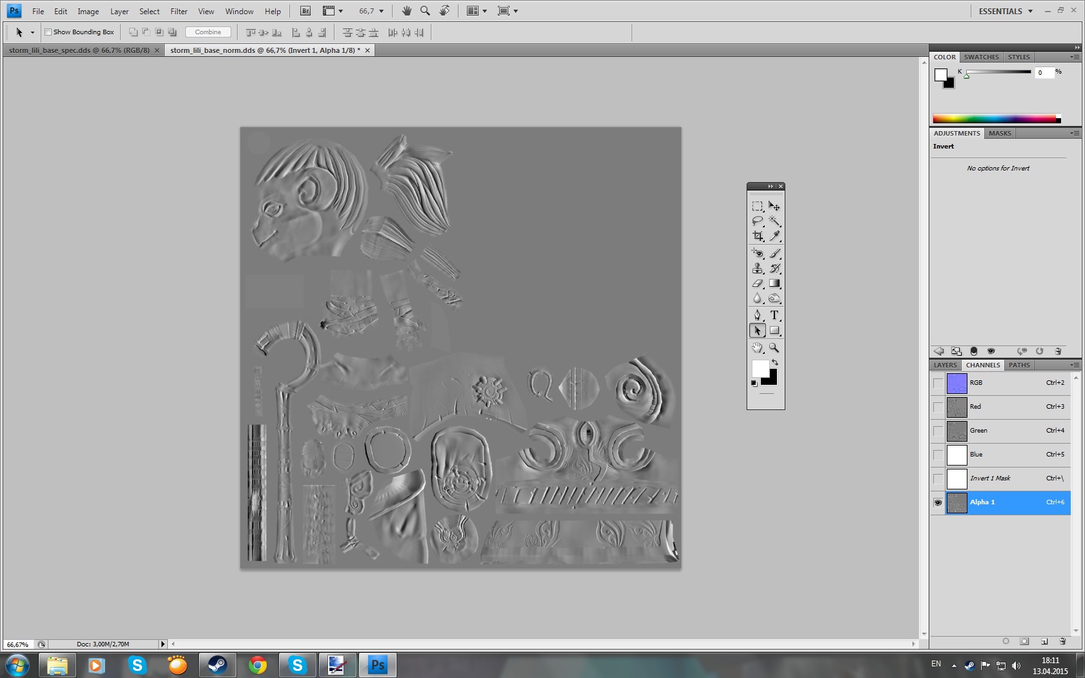Select the Blur tool
1085x678 pixels.
click(758, 298)
